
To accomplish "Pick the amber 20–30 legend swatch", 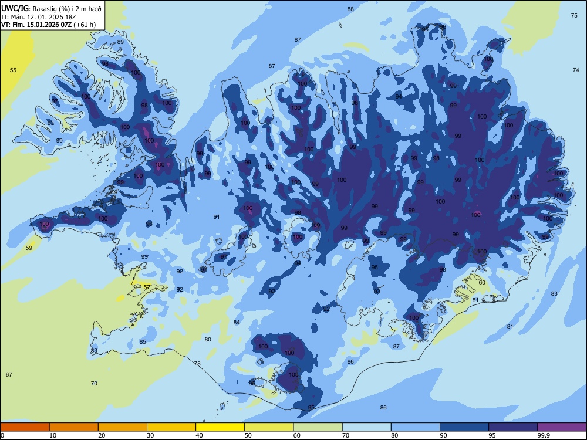I will 123,427.
